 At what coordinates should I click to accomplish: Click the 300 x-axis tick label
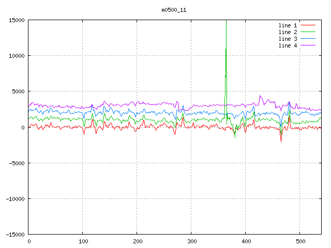pos(191,241)
